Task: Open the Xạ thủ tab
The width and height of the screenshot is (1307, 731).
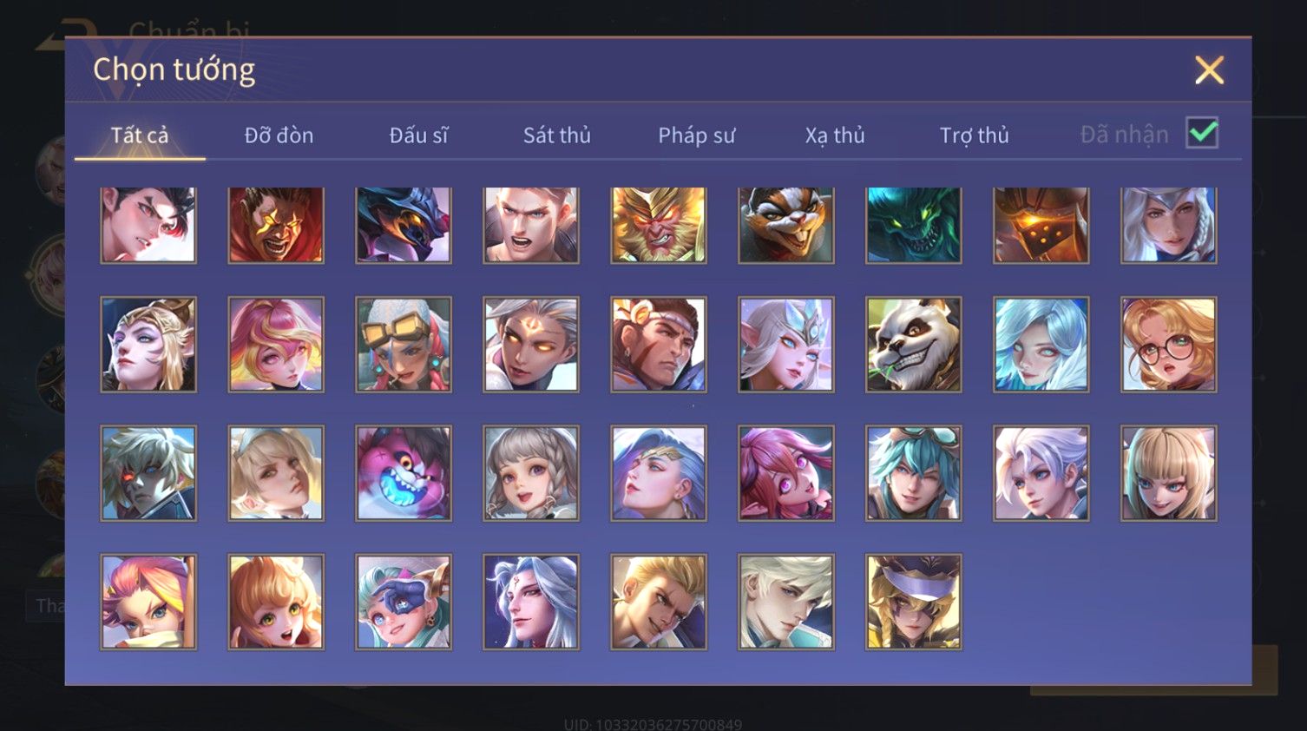Action: pos(835,135)
